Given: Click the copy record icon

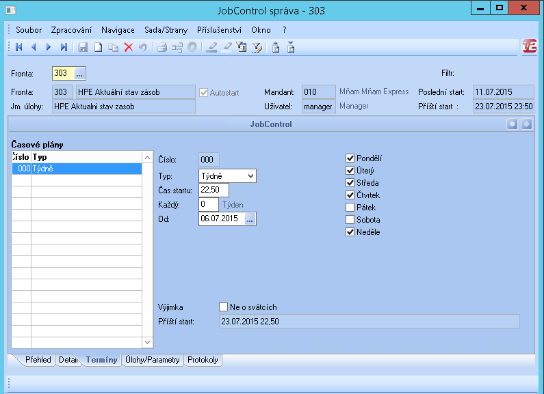Looking at the screenshot, I should click(x=113, y=47).
